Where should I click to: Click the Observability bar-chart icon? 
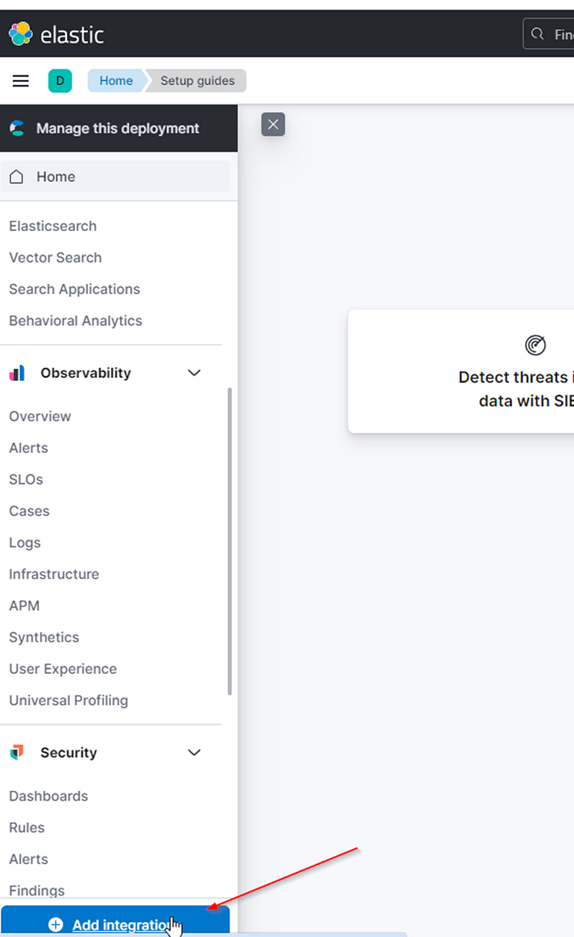coord(15,373)
